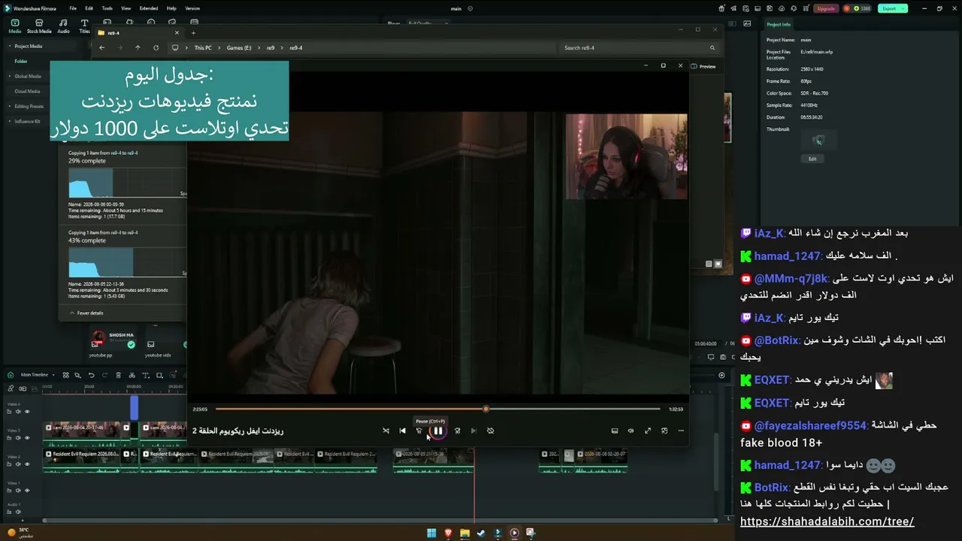Screen dimensions: 962x541
Task: Go to previous track in media player
Action: tap(402, 431)
